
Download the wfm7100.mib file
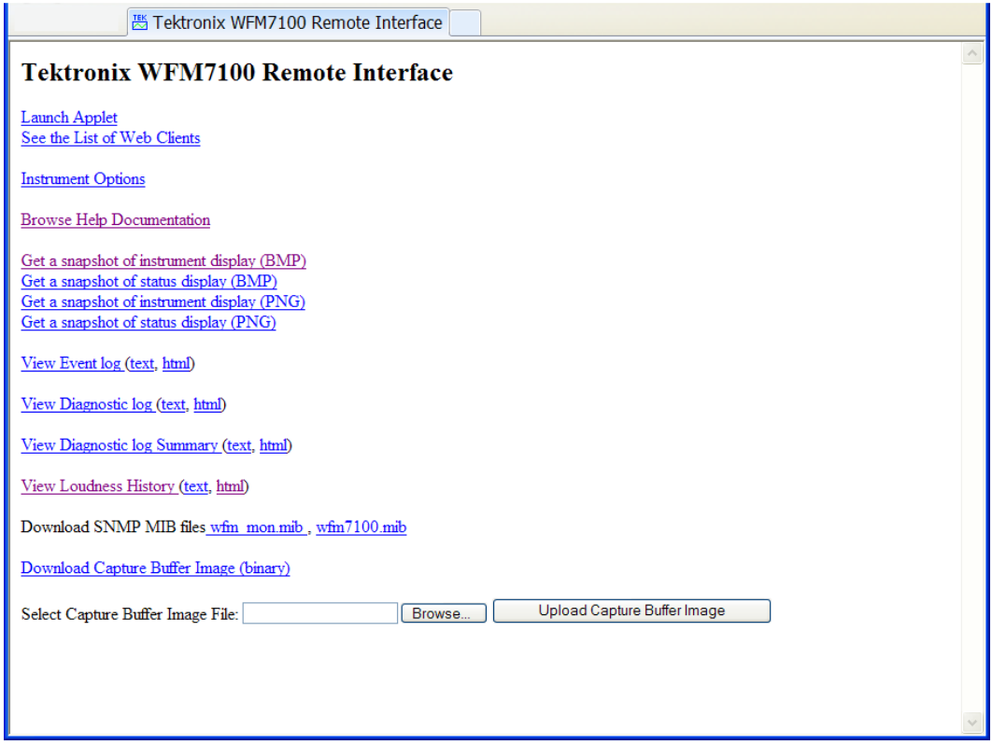(361, 527)
